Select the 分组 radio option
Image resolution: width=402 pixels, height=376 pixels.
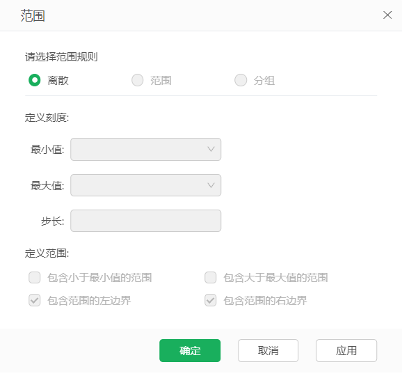point(241,80)
